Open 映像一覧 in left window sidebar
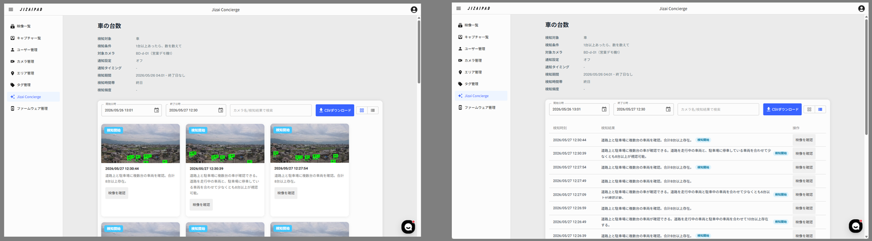 pyautogui.click(x=33, y=26)
